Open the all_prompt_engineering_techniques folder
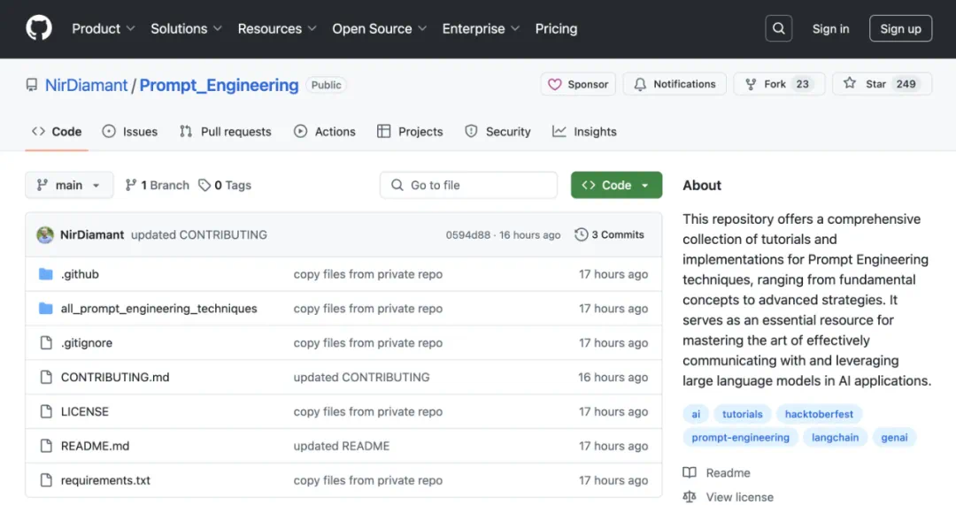Image resolution: width=956 pixels, height=505 pixels. click(x=158, y=309)
